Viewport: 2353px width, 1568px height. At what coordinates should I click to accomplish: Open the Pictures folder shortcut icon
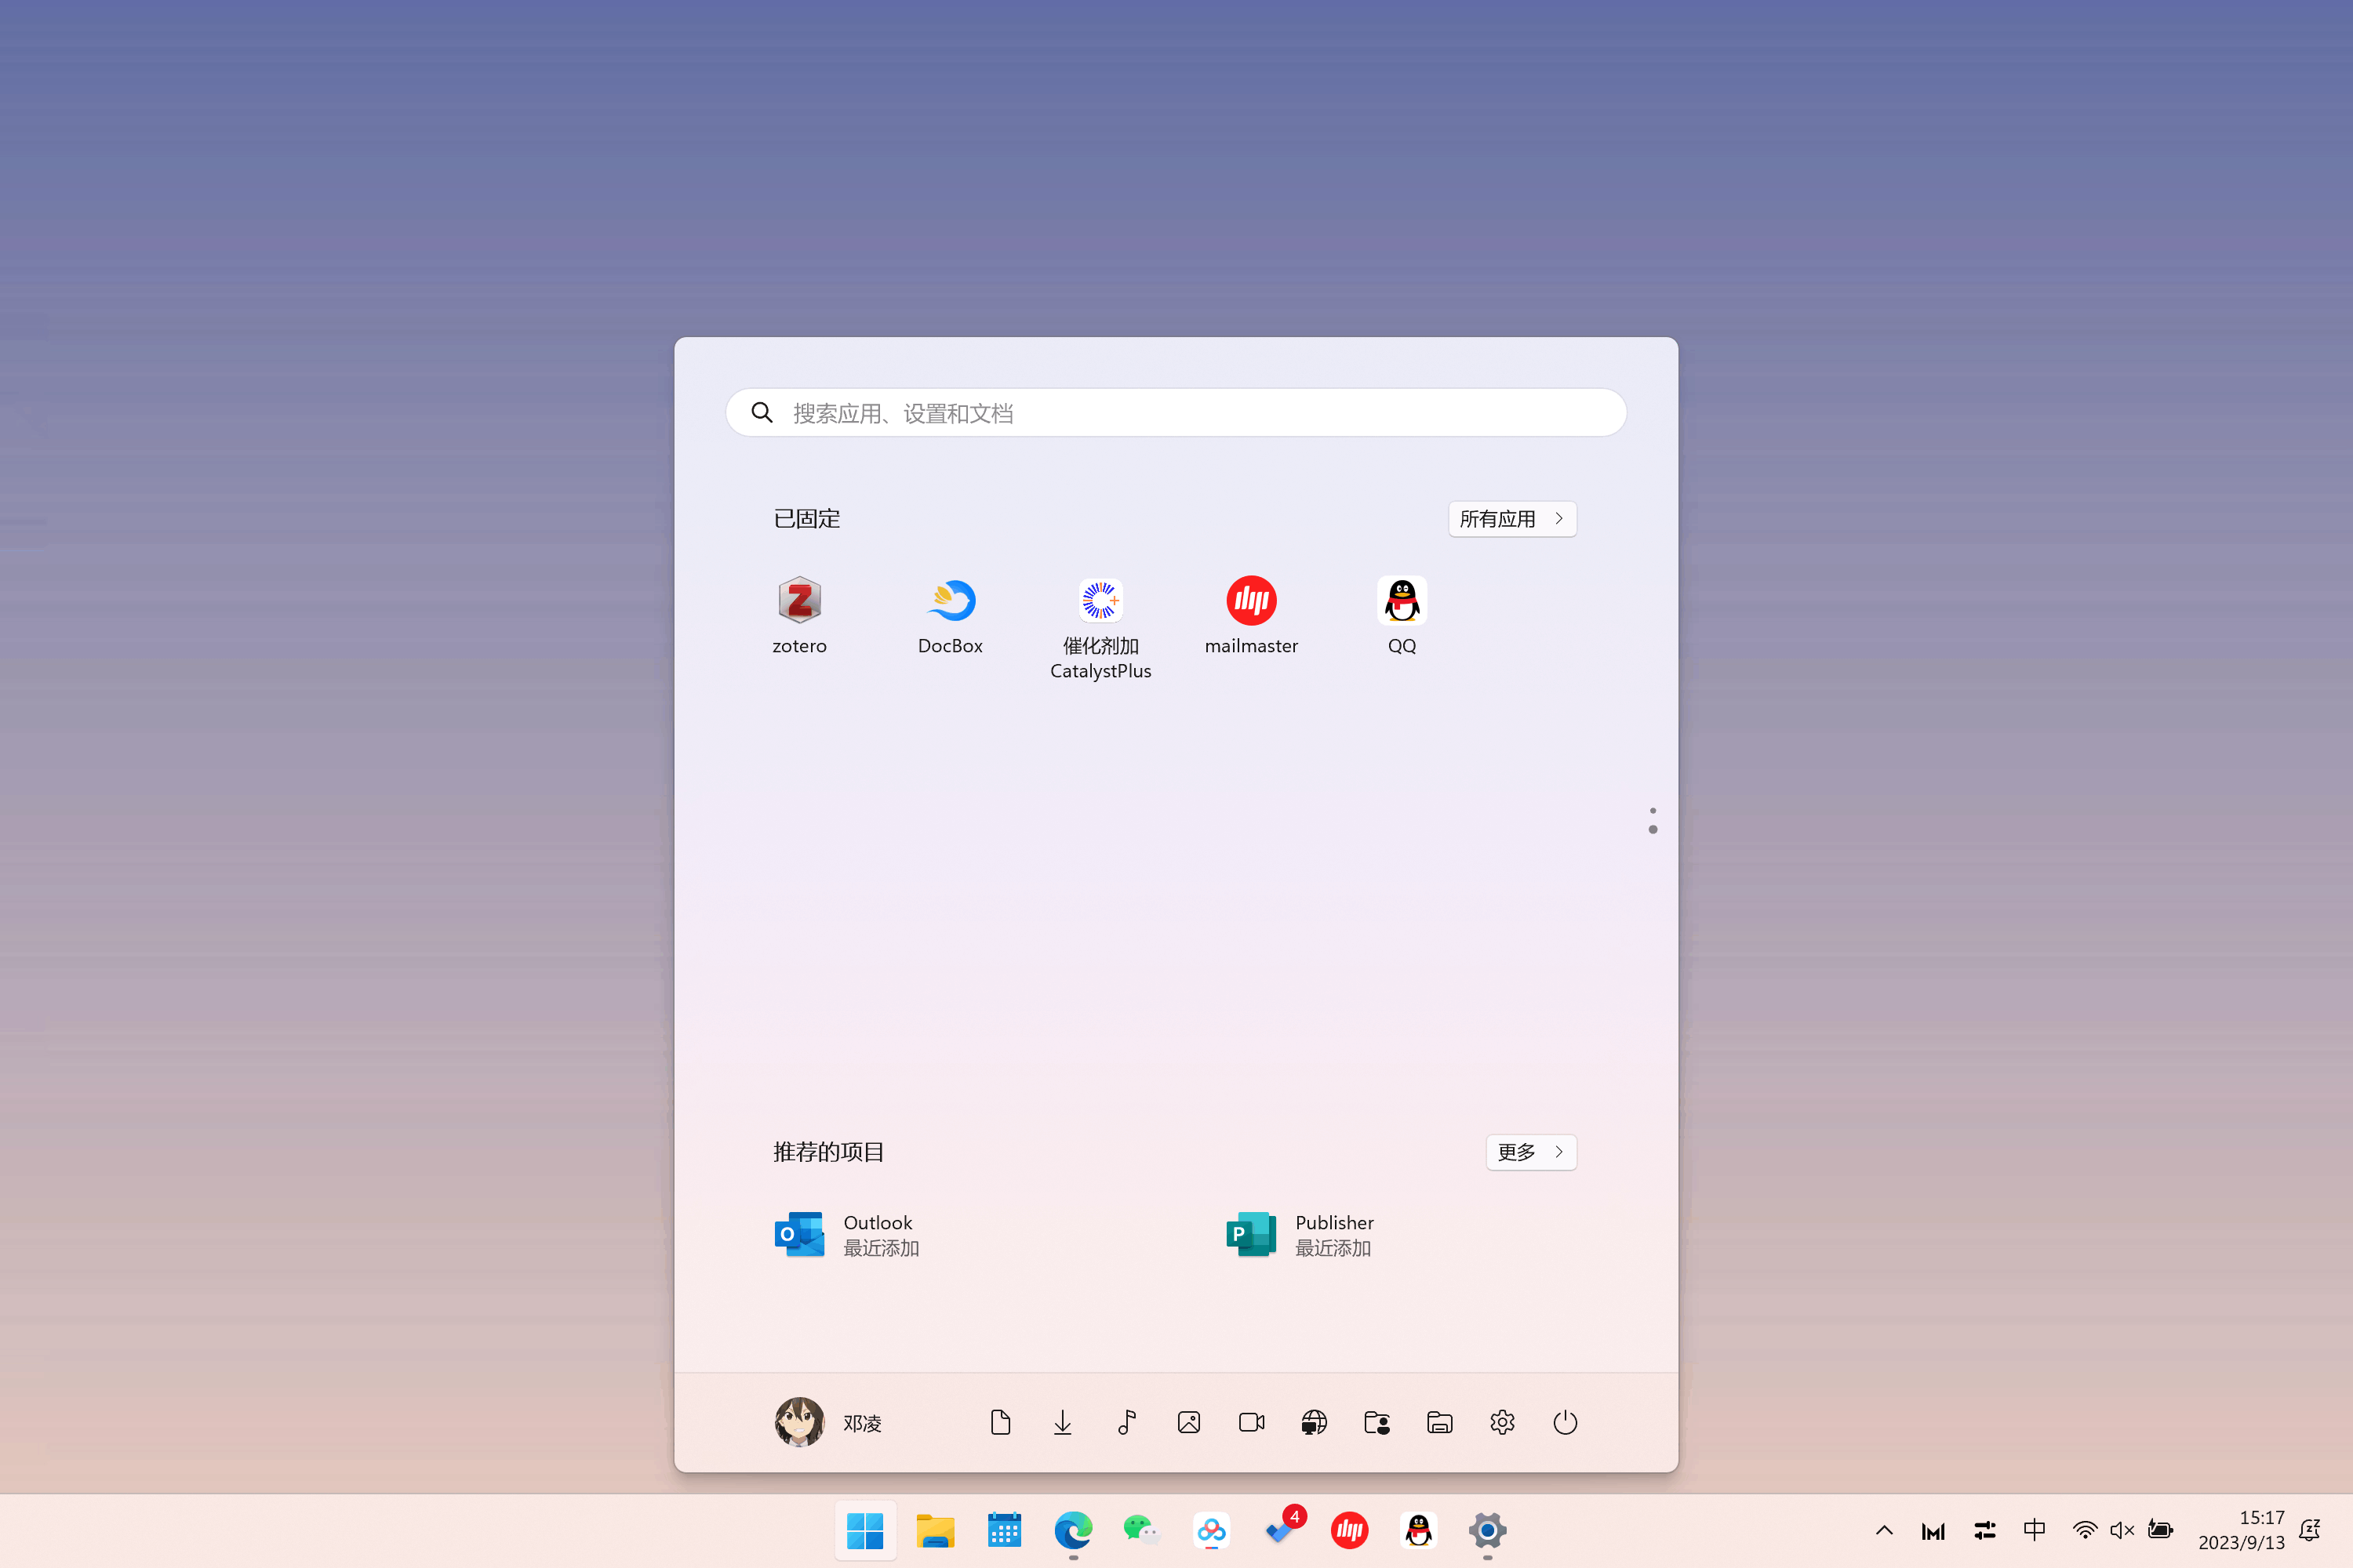1188,1422
